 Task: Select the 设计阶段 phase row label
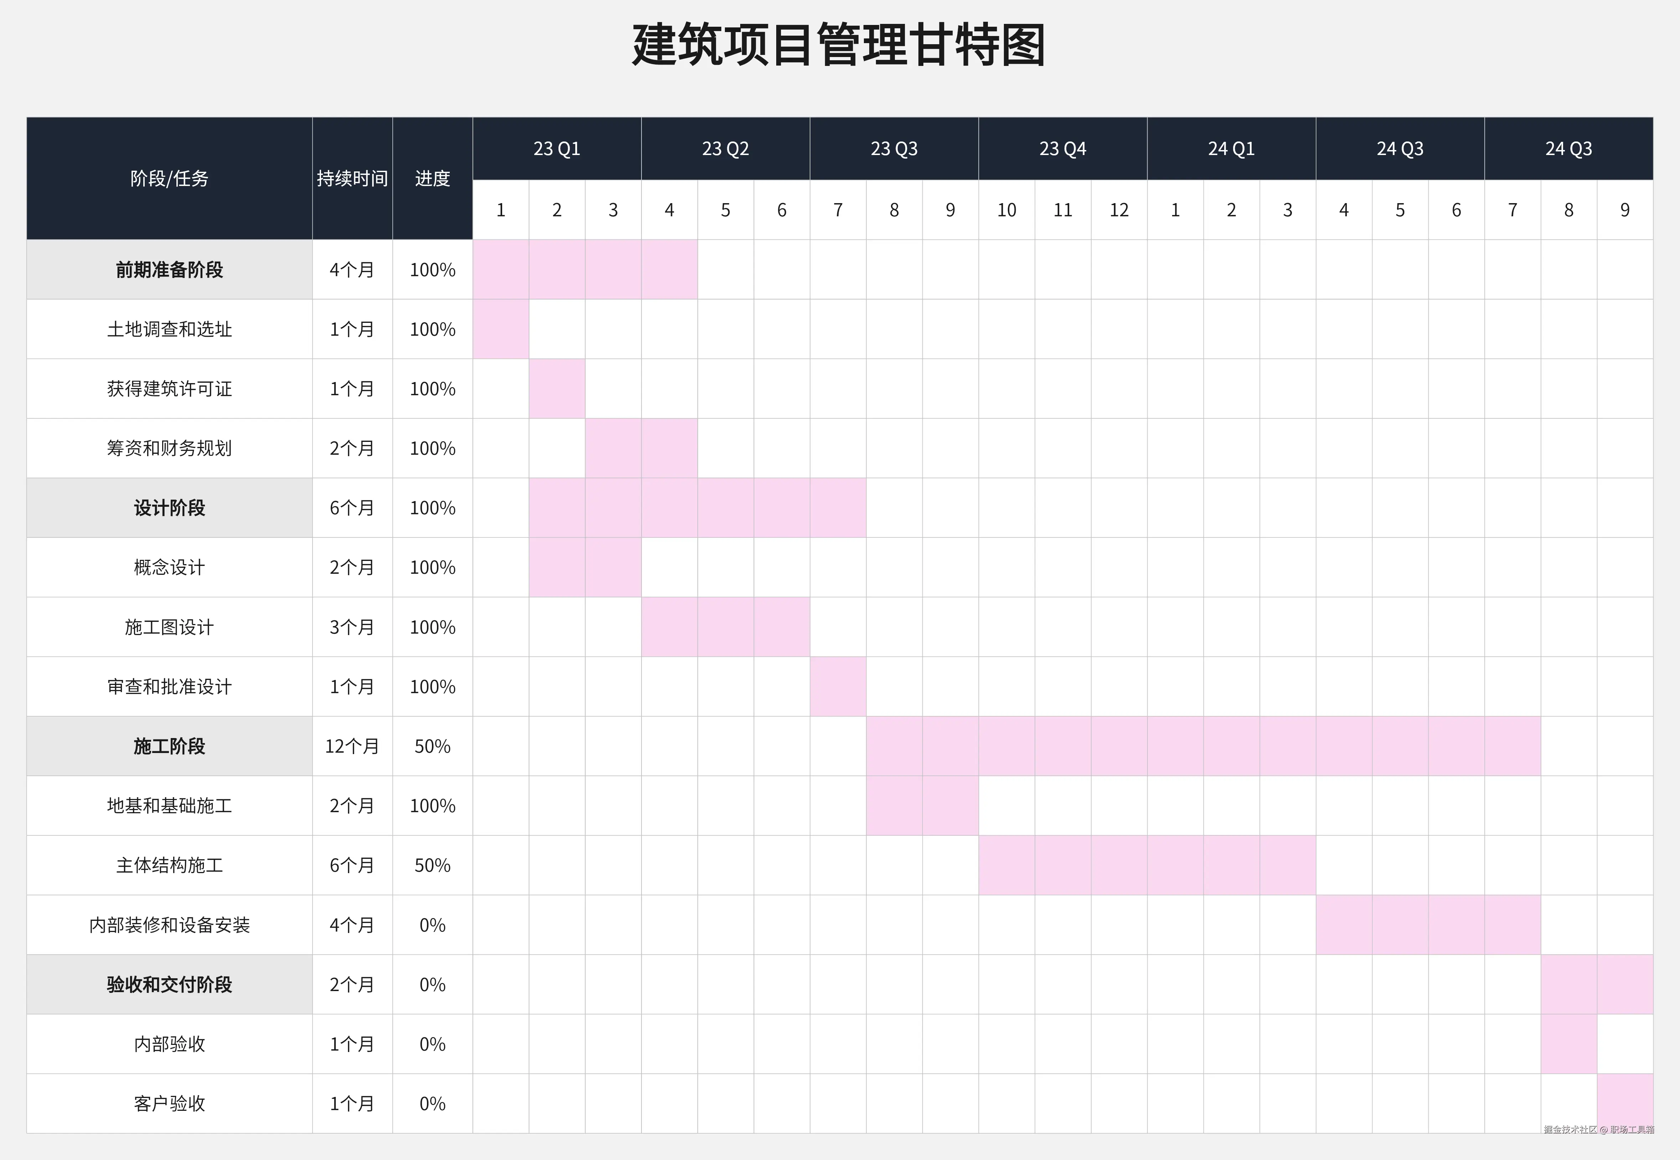[x=169, y=507]
